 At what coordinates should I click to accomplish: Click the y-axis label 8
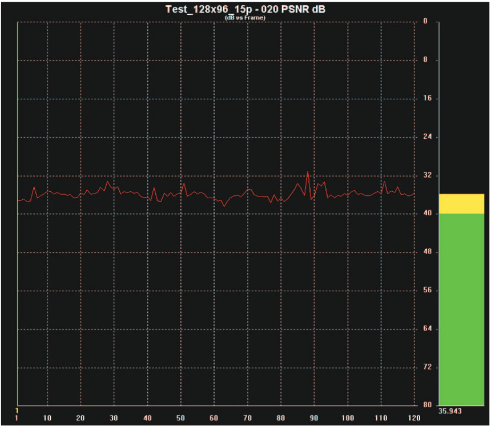point(425,59)
